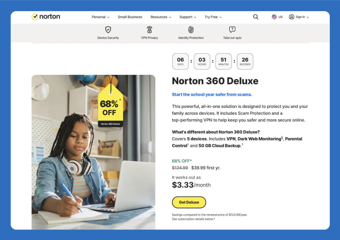
Task: Click the Norton 360 Deluxe heading
Action: (215, 81)
